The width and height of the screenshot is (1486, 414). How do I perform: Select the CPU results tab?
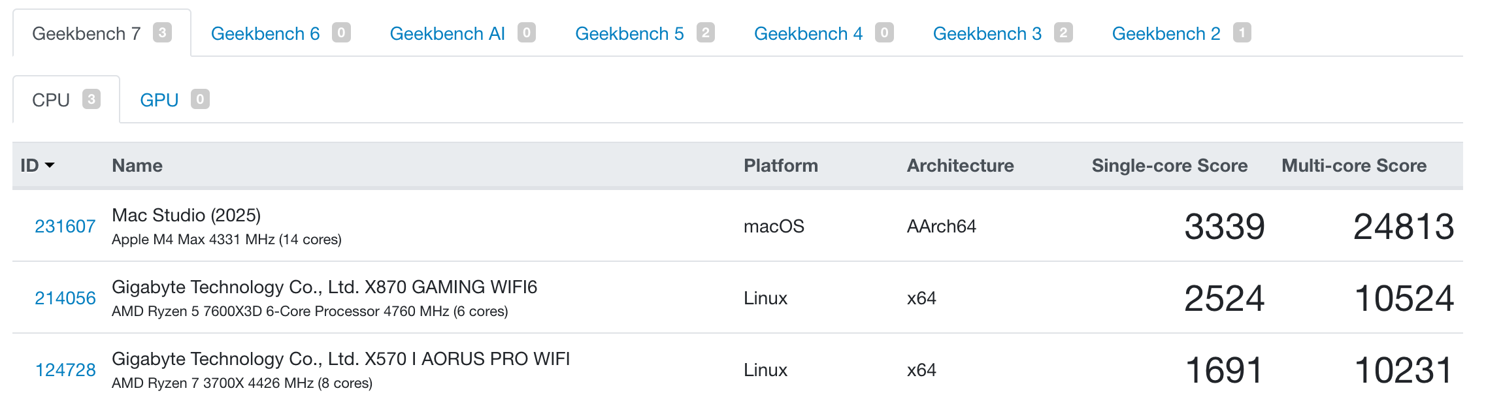click(66, 100)
